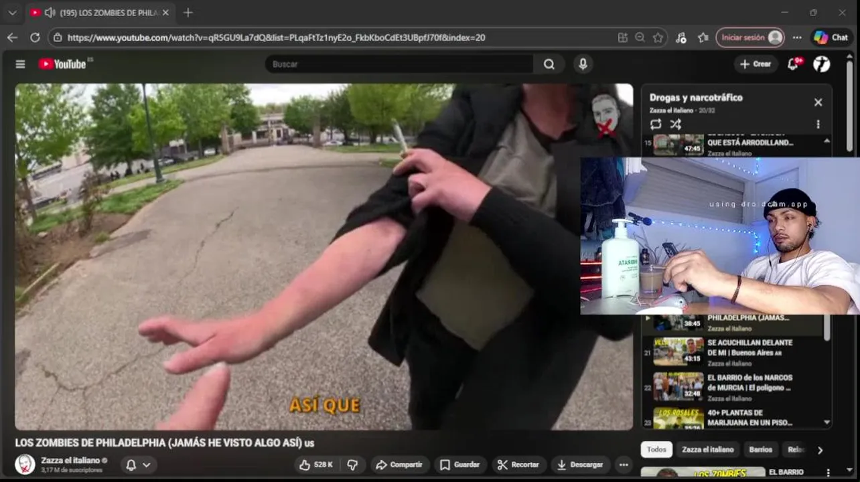Image resolution: width=860 pixels, height=482 pixels.
Task: Open playlist video EL BARRIO de los NARCOS
Action: point(736,387)
